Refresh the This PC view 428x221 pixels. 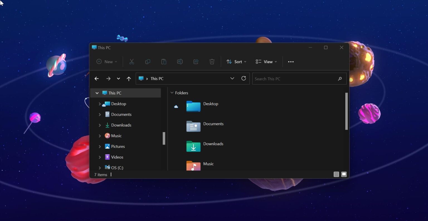click(x=244, y=78)
